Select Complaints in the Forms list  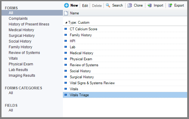tap(18, 19)
